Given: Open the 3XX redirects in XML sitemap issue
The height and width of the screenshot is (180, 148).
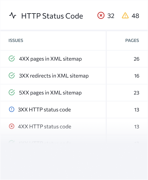Looking at the screenshot, I should pyautogui.click(x=54, y=76).
